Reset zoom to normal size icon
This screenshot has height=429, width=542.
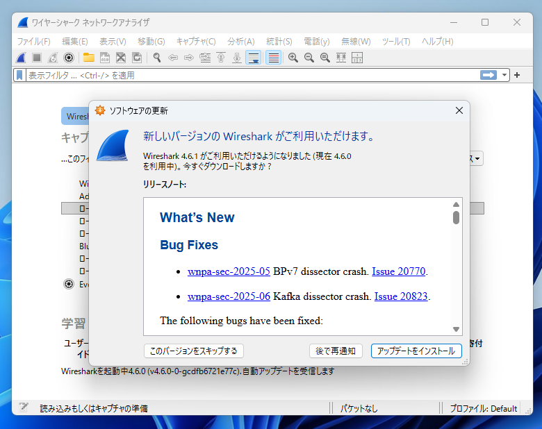325,58
